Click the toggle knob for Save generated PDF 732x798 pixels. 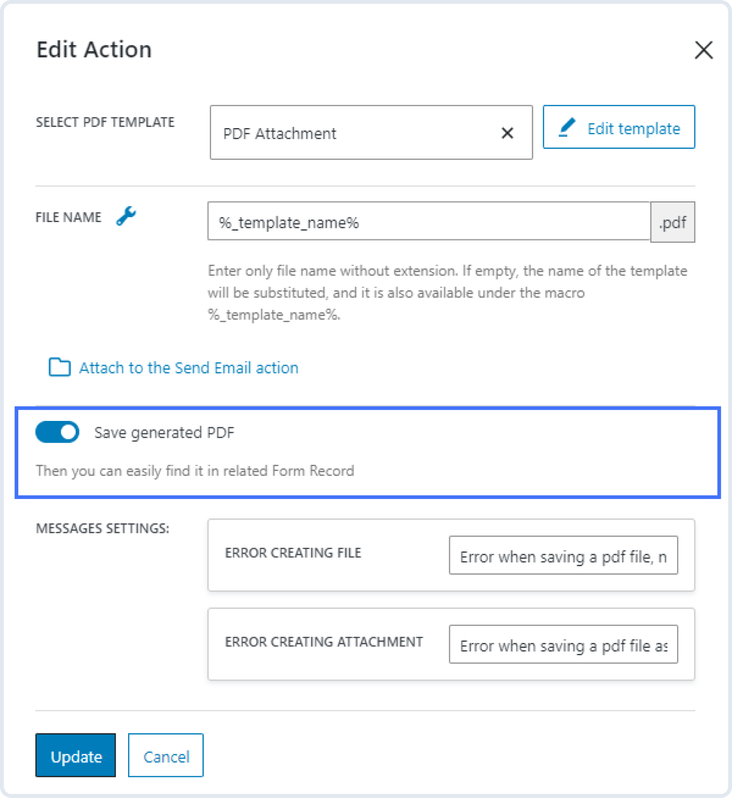67,432
